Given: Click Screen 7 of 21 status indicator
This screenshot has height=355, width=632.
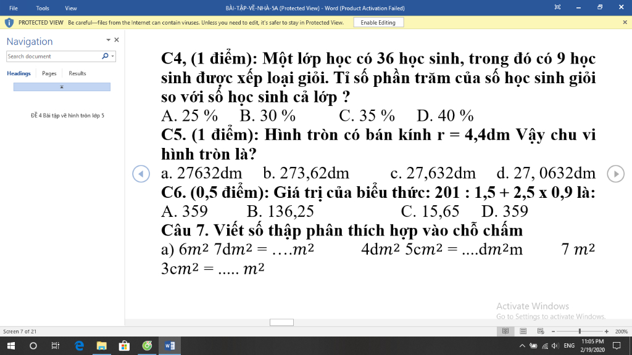Looking at the screenshot, I should 20,331.
